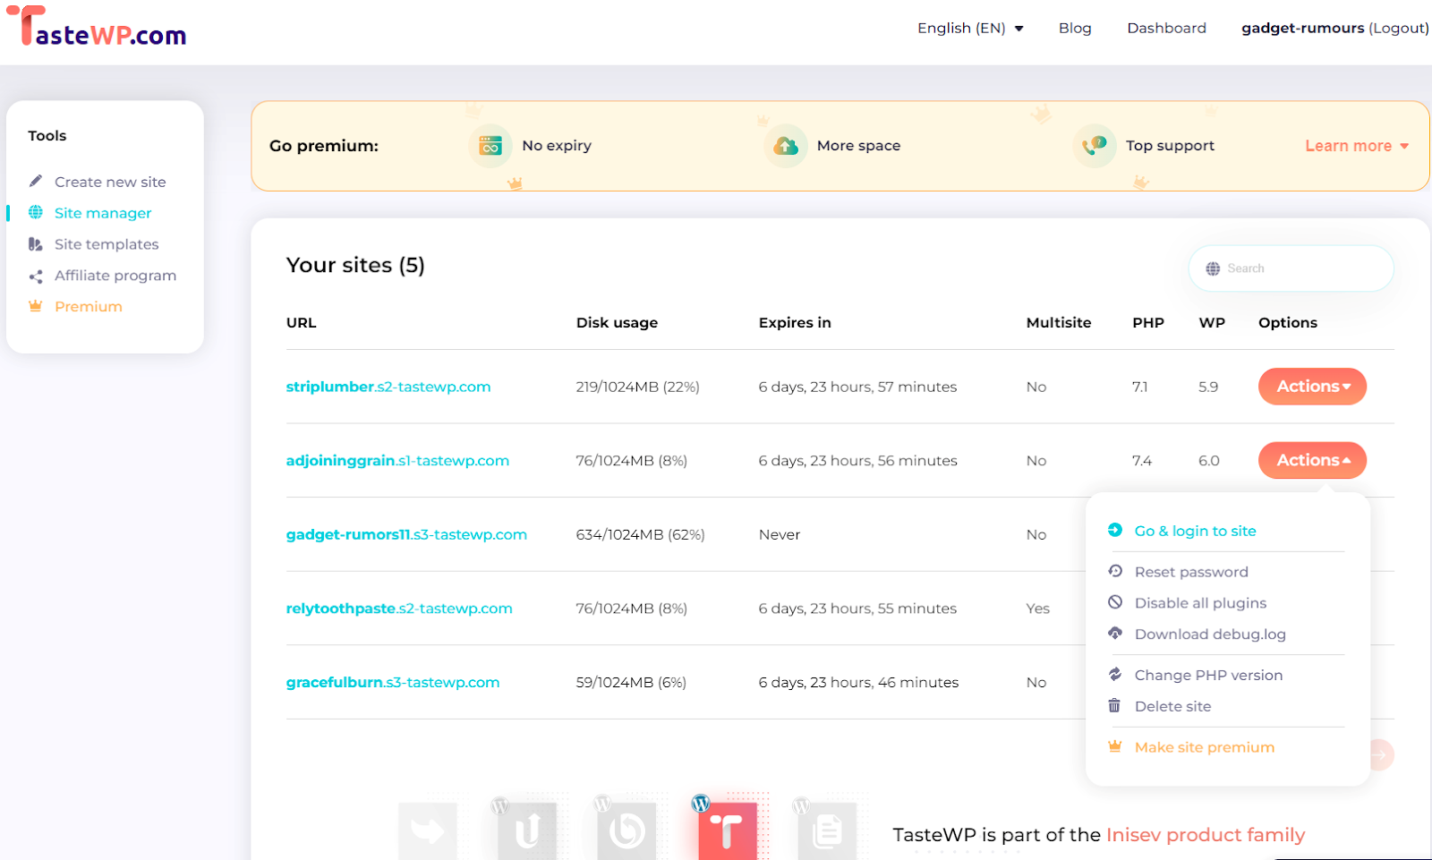This screenshot has height=860, width=1432.
Task: Click the arrow icon beside Go & login to site
Action: (1115, 530)
